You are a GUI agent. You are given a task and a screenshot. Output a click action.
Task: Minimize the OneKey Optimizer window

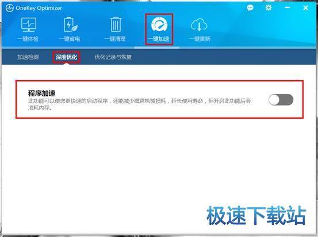(287, 7)
